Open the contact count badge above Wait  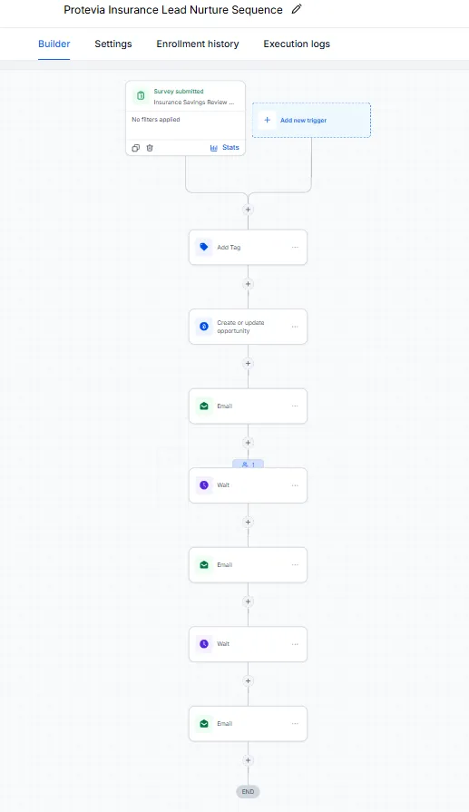click(x=248, y=464)
